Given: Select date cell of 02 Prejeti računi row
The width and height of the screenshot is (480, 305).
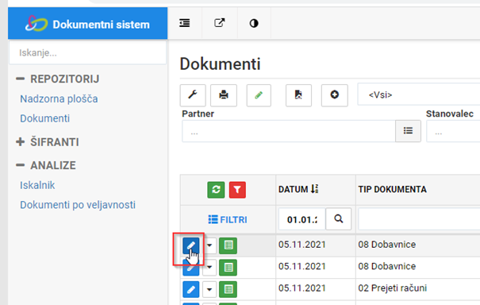Looking at the screenshot, I should tap(316, 288).
